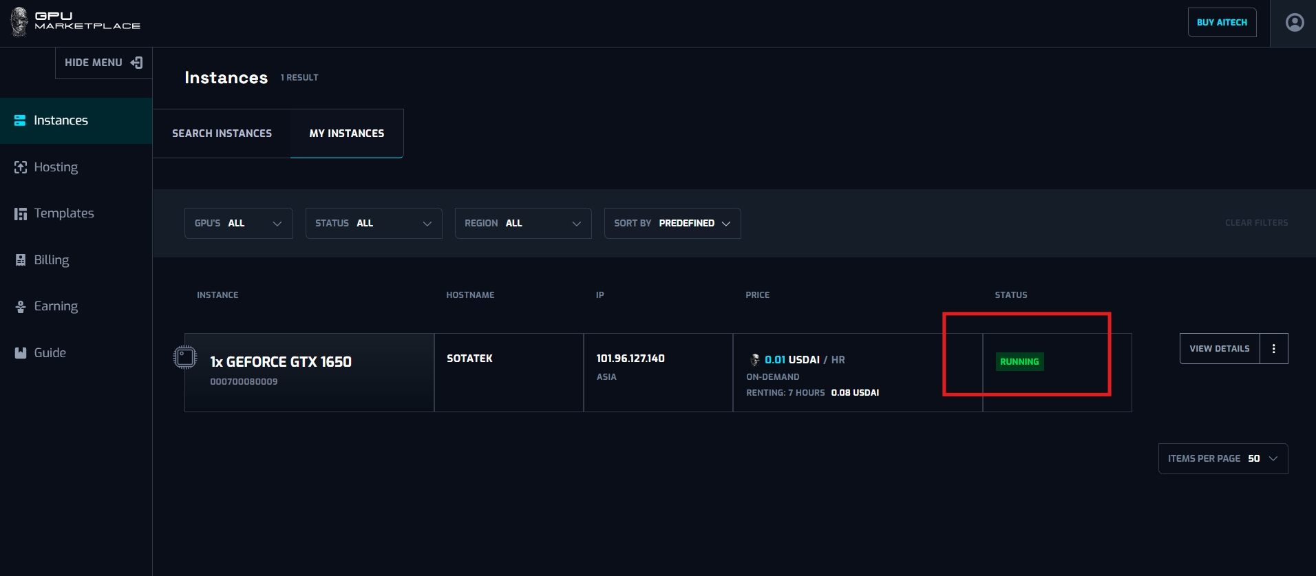Click the Earning sidebar icon

tap(21, 307)
